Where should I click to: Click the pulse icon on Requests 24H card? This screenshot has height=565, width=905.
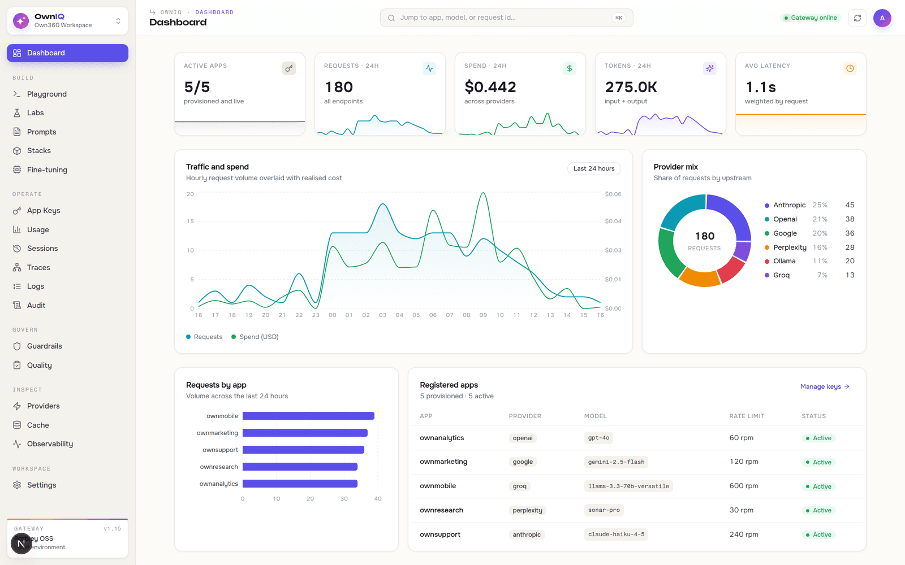[429, 68]
